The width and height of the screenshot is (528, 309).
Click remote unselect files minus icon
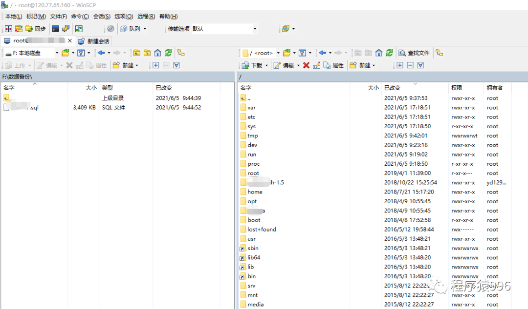tap(410, 65)
